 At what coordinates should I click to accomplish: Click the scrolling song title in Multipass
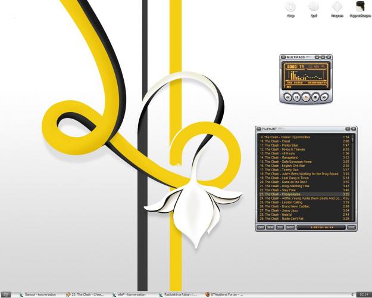coord(307,83)
